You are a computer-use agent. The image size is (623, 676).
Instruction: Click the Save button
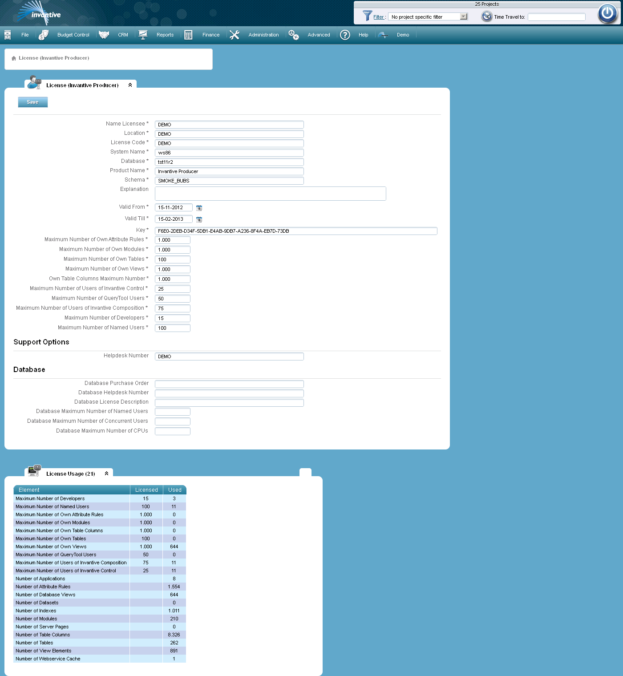coord(32,102)
